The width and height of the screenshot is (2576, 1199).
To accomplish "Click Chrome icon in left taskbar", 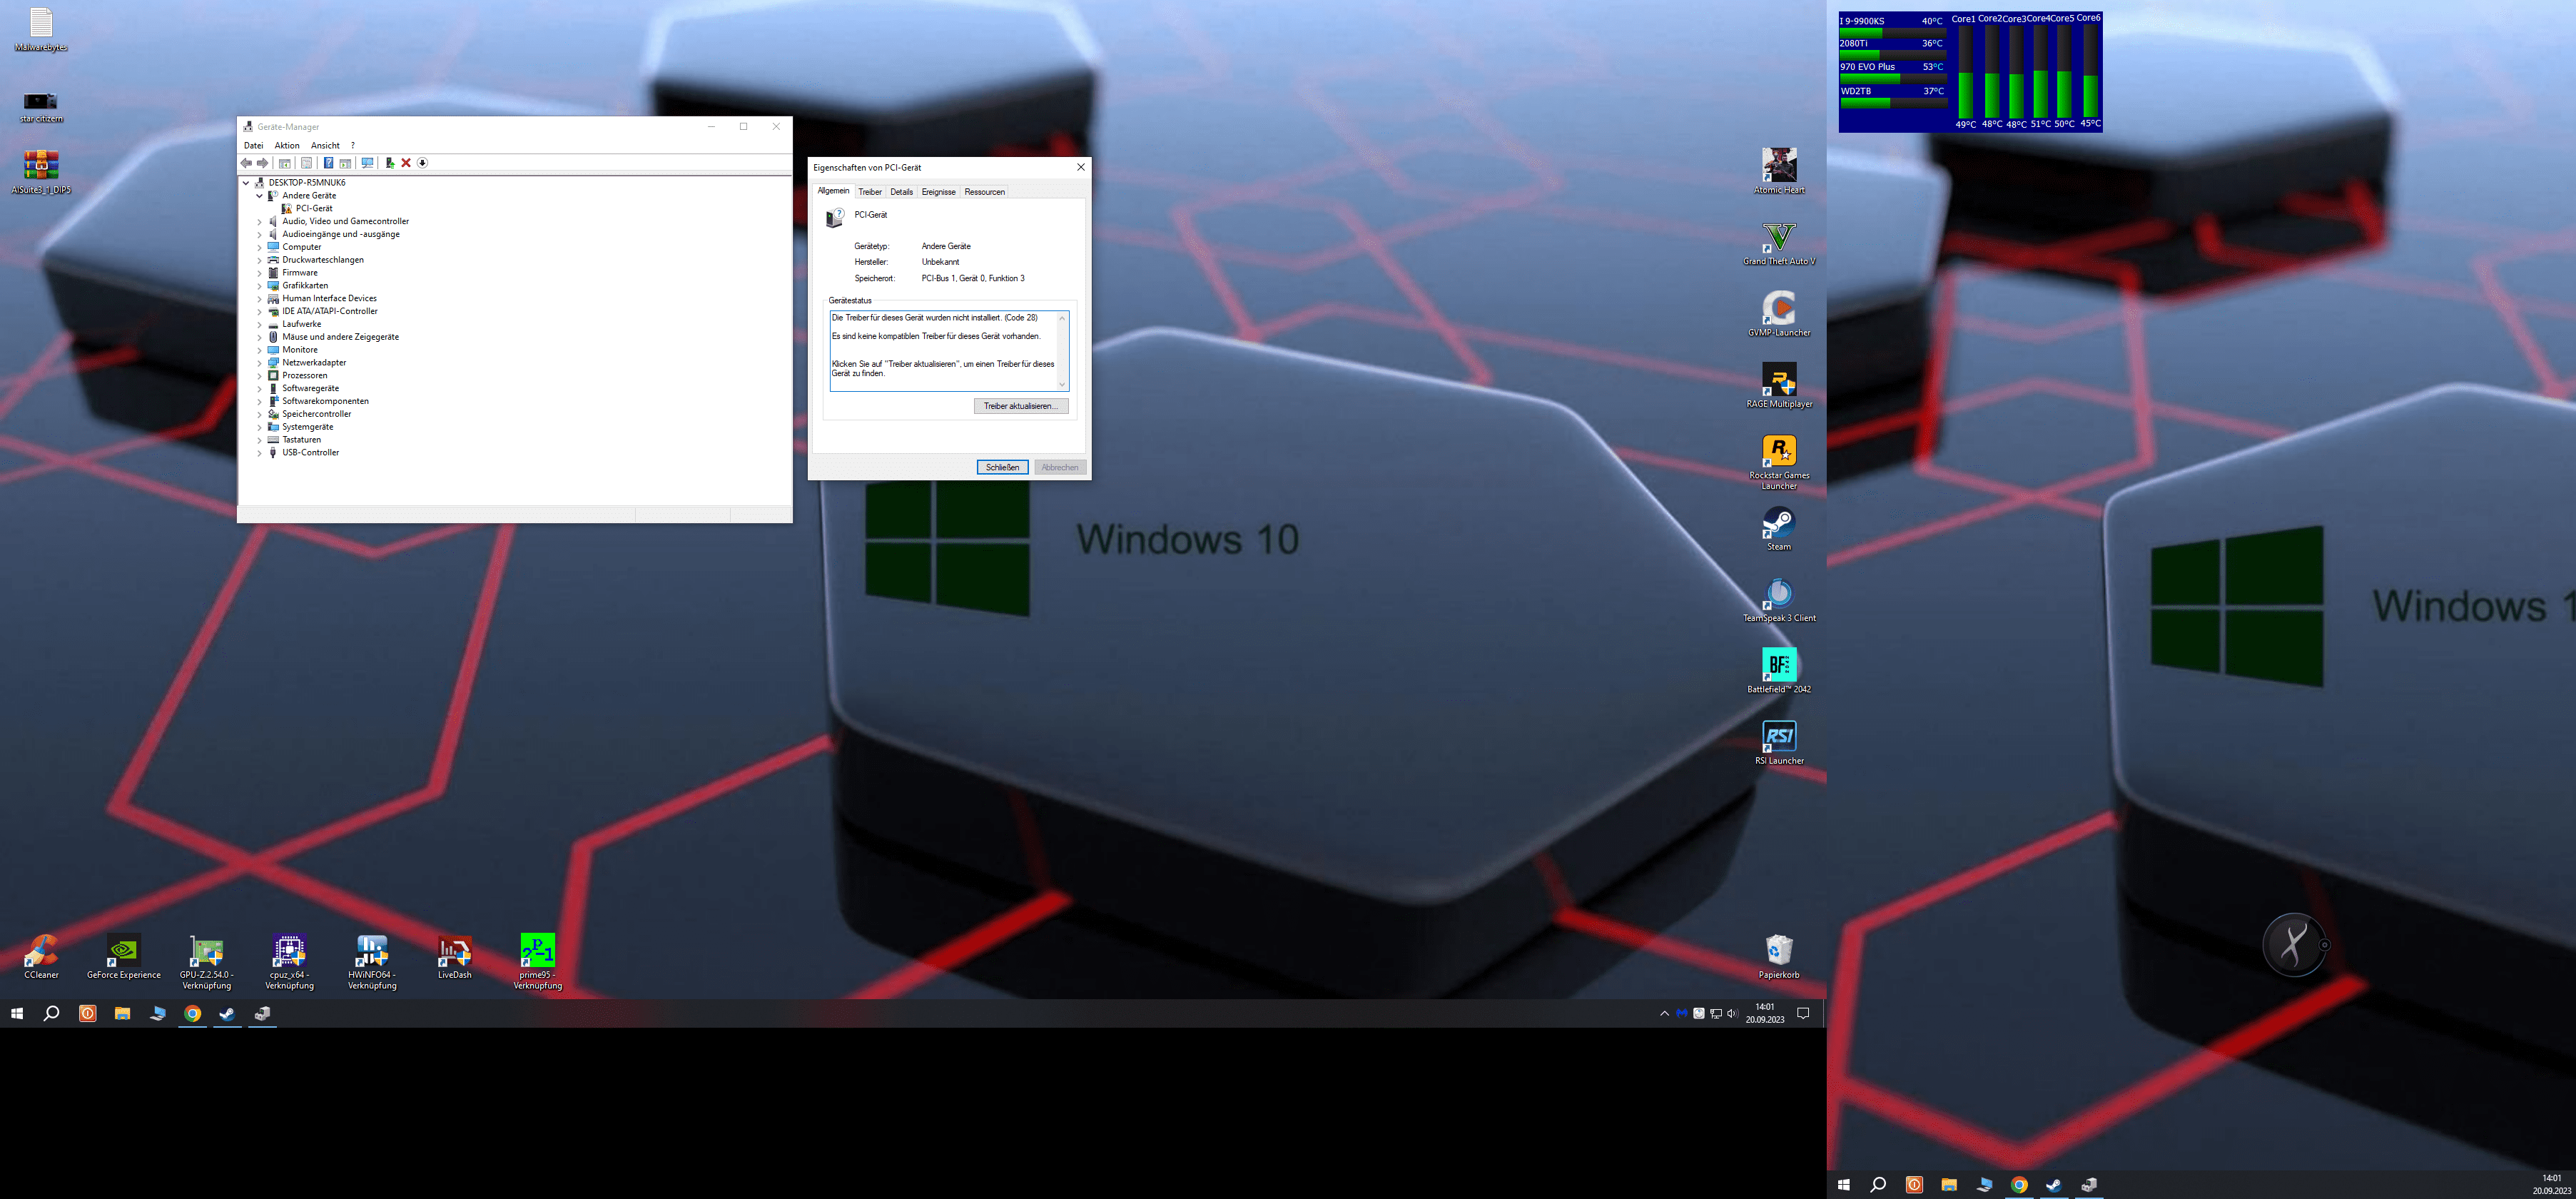I will point(192,1013).
